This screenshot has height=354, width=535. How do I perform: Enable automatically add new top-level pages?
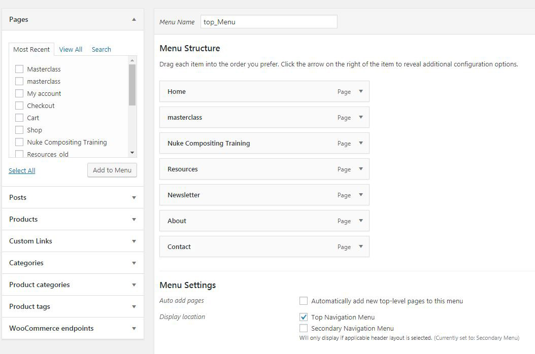(x=304, y=301)
